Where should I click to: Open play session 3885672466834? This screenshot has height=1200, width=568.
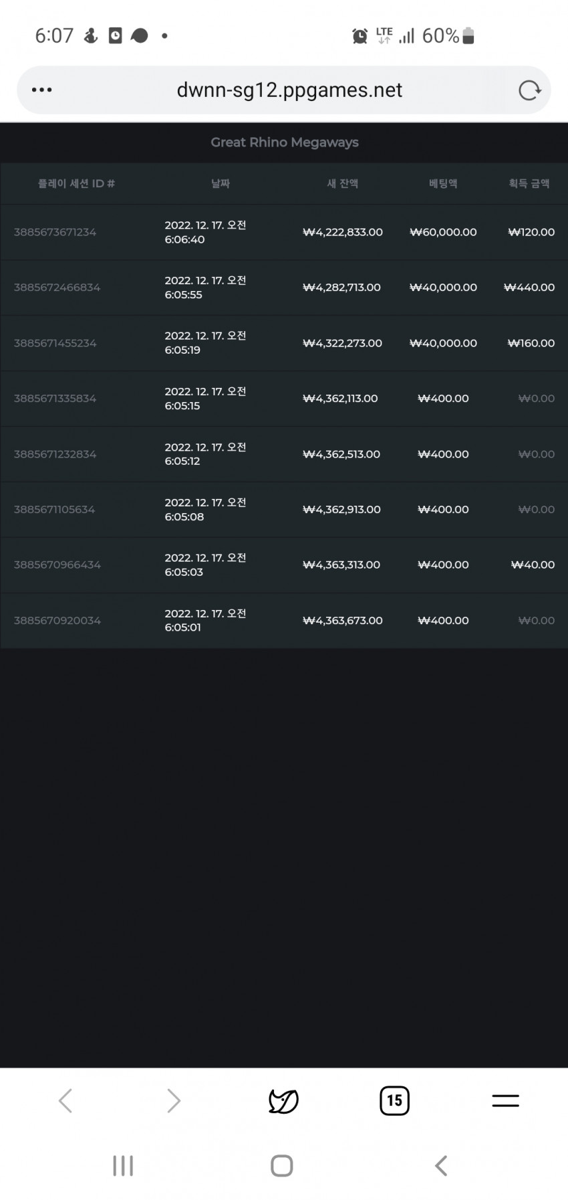(284, 288)
